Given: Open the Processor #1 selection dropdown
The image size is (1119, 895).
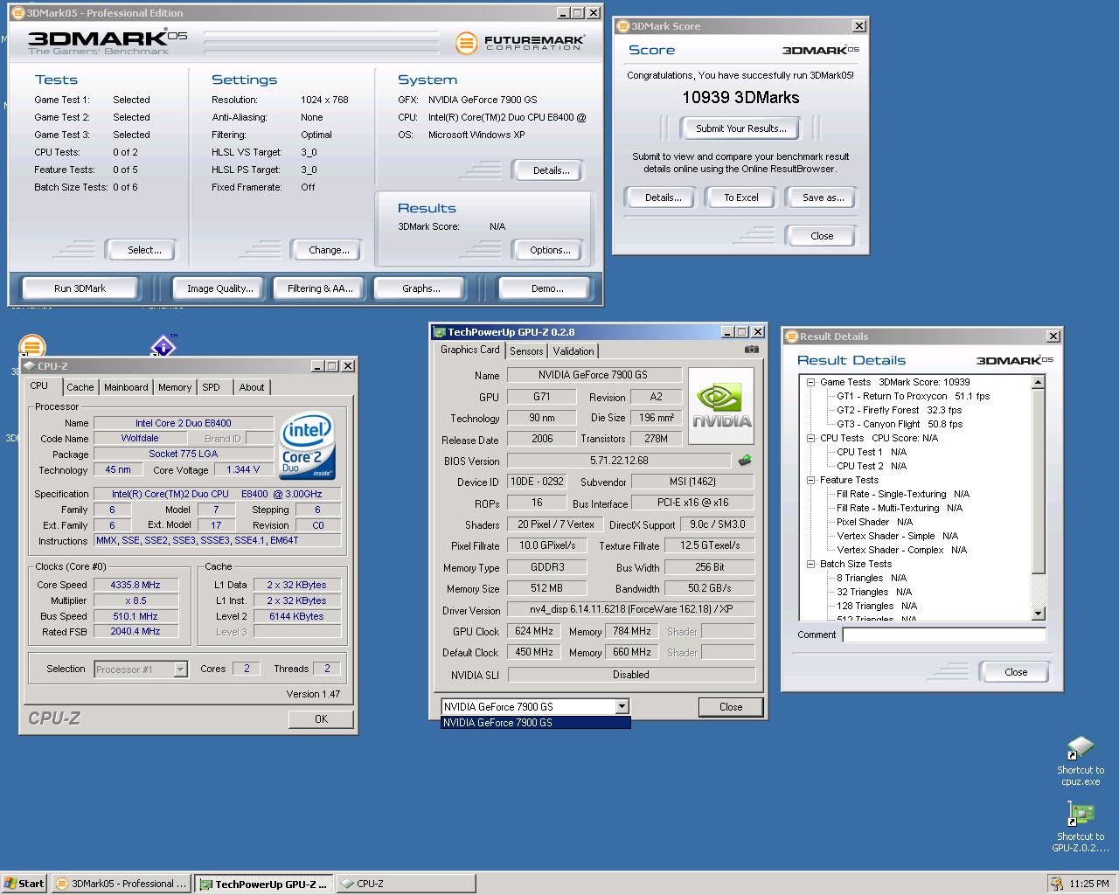Looking at the screenshot, I should pyautogui.click(x=180, y=670).
